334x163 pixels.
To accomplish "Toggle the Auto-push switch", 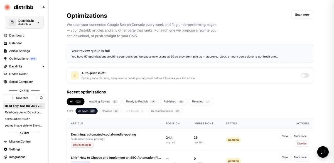I will coord(305,76).
